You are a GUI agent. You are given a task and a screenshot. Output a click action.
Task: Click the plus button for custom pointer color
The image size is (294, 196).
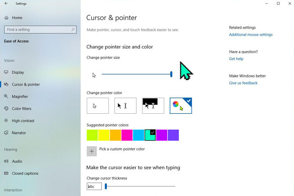[x=92, y=151]
